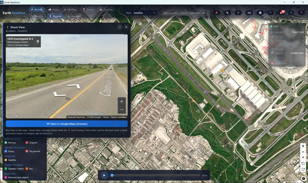Open the settings gear in toolbar

(x=291, y=13)
